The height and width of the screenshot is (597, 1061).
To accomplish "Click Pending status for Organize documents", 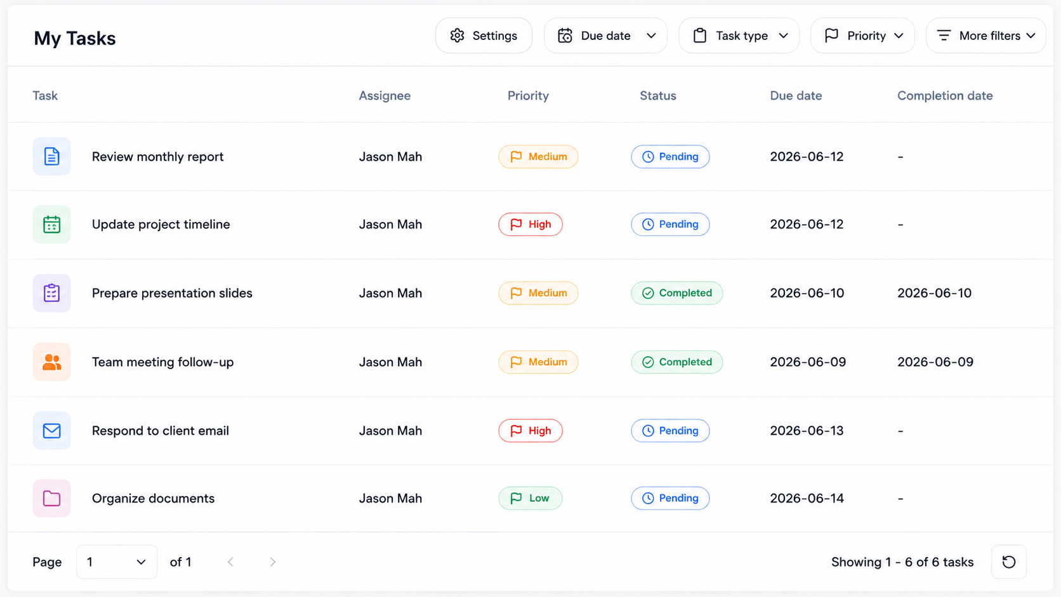I will pyautogui.click(x=670, y=499).
